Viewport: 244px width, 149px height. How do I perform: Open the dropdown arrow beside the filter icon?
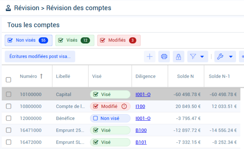coord(202,57)
